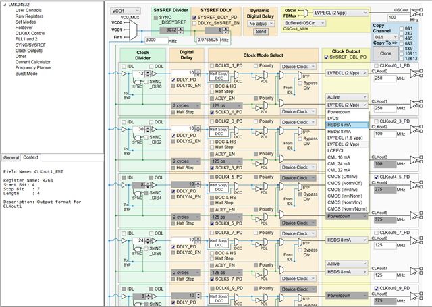Open the Buffered OSCin dropdown
The image size is (432, 307).
click(304, 23)
